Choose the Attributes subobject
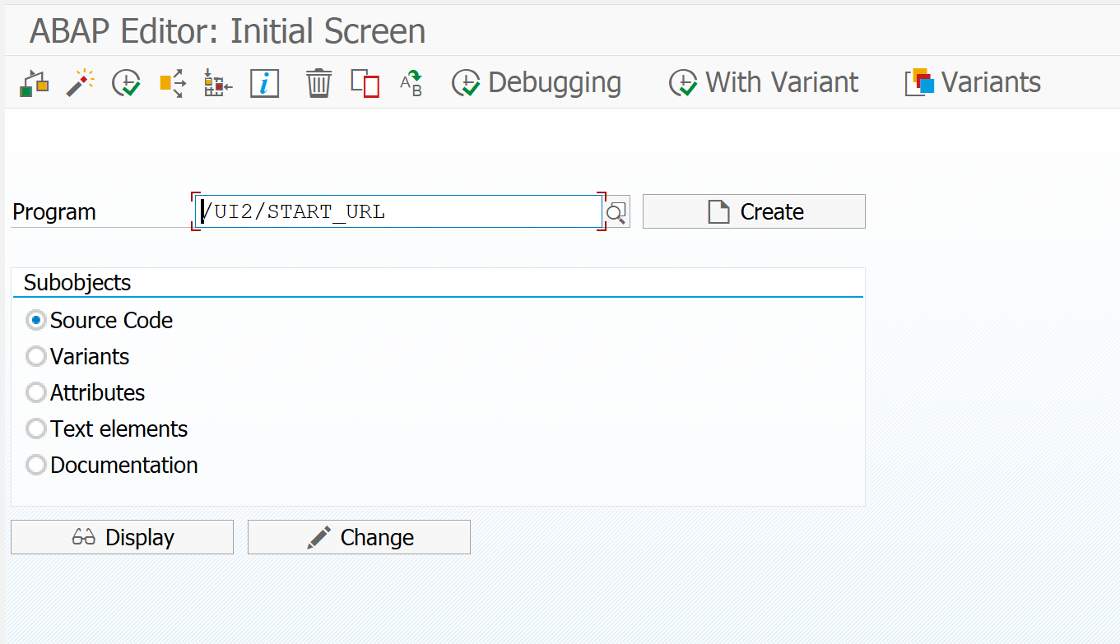 click(35, 392)
